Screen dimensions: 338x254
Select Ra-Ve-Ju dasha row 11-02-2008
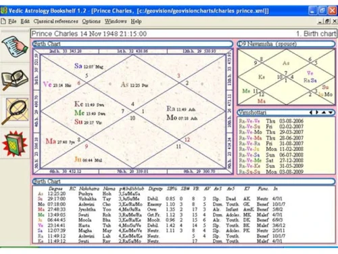271,149
